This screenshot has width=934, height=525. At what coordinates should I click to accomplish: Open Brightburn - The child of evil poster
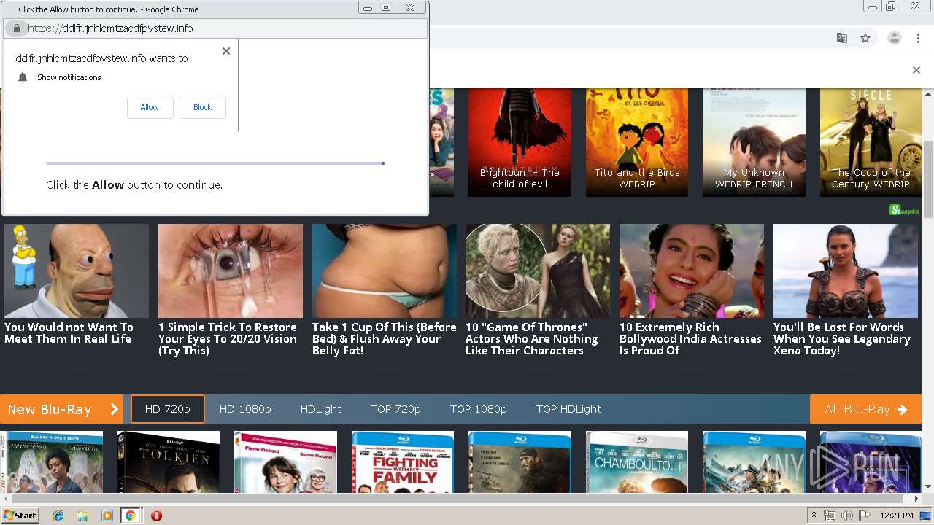pyautogui.click(x=520, y=142)
